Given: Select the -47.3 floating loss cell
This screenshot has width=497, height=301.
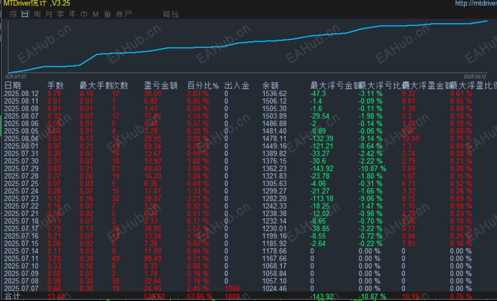Looking at the screenshot, I should (318, 94).
